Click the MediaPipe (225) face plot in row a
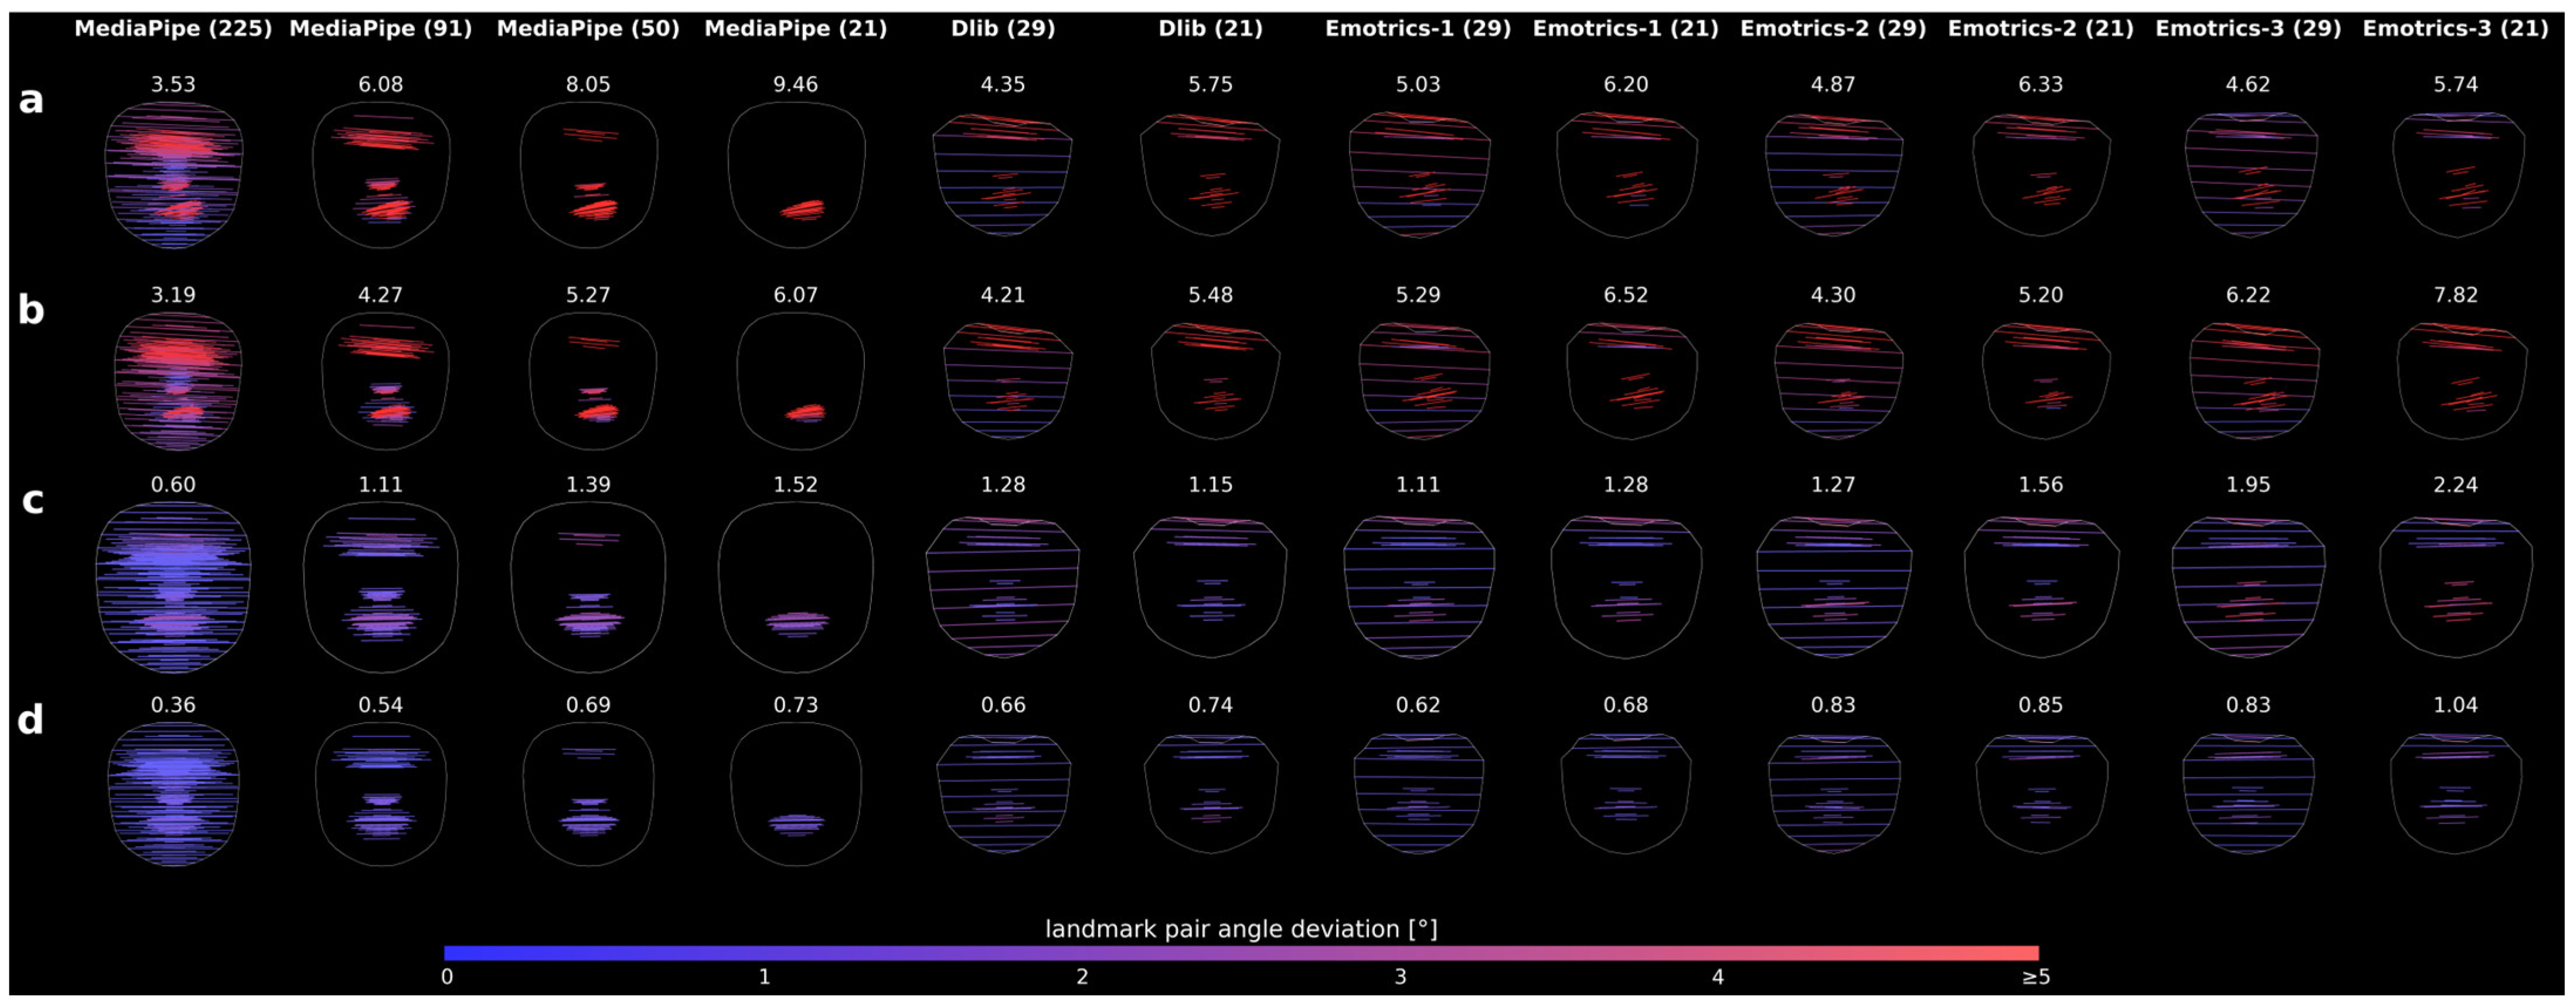Viewport: 2576px width, 1006px height. [174, 174]
